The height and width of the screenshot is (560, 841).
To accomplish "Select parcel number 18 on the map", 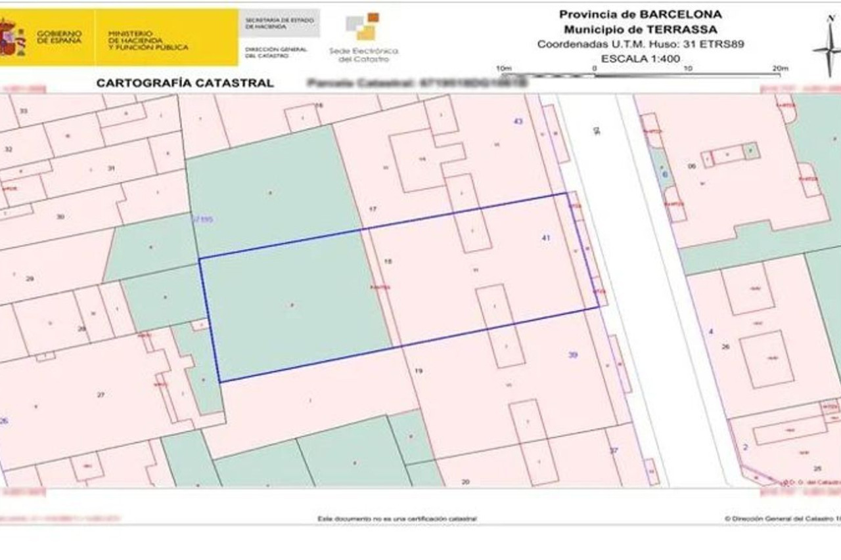I will (388, 261).
